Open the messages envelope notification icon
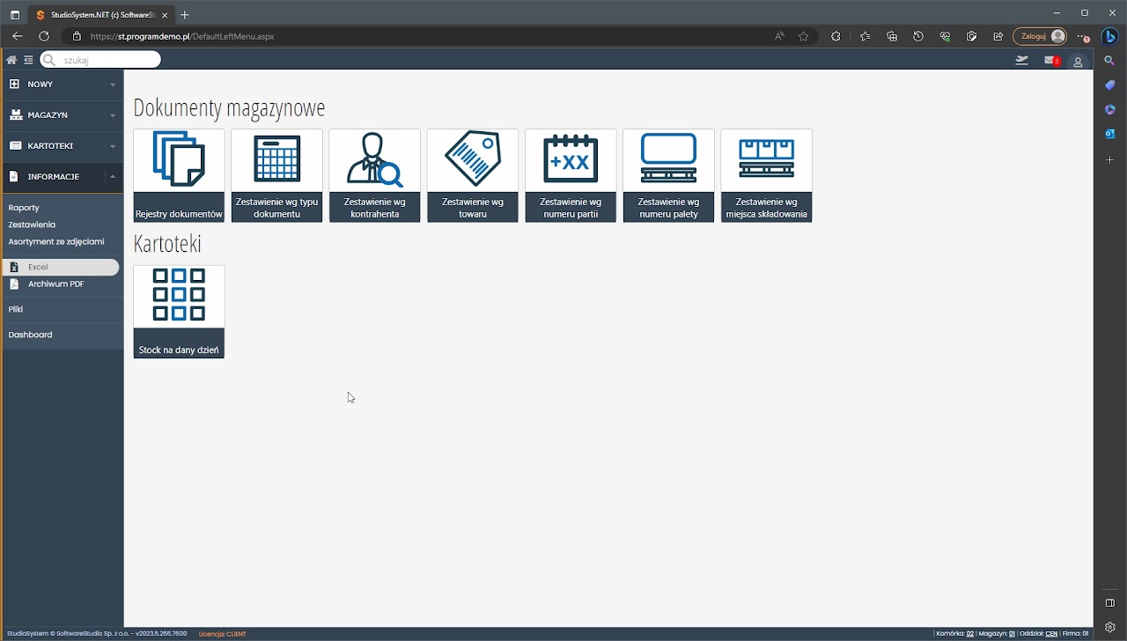Image resolution: width=1127 pixels, height=641 pixels. 1050,61
